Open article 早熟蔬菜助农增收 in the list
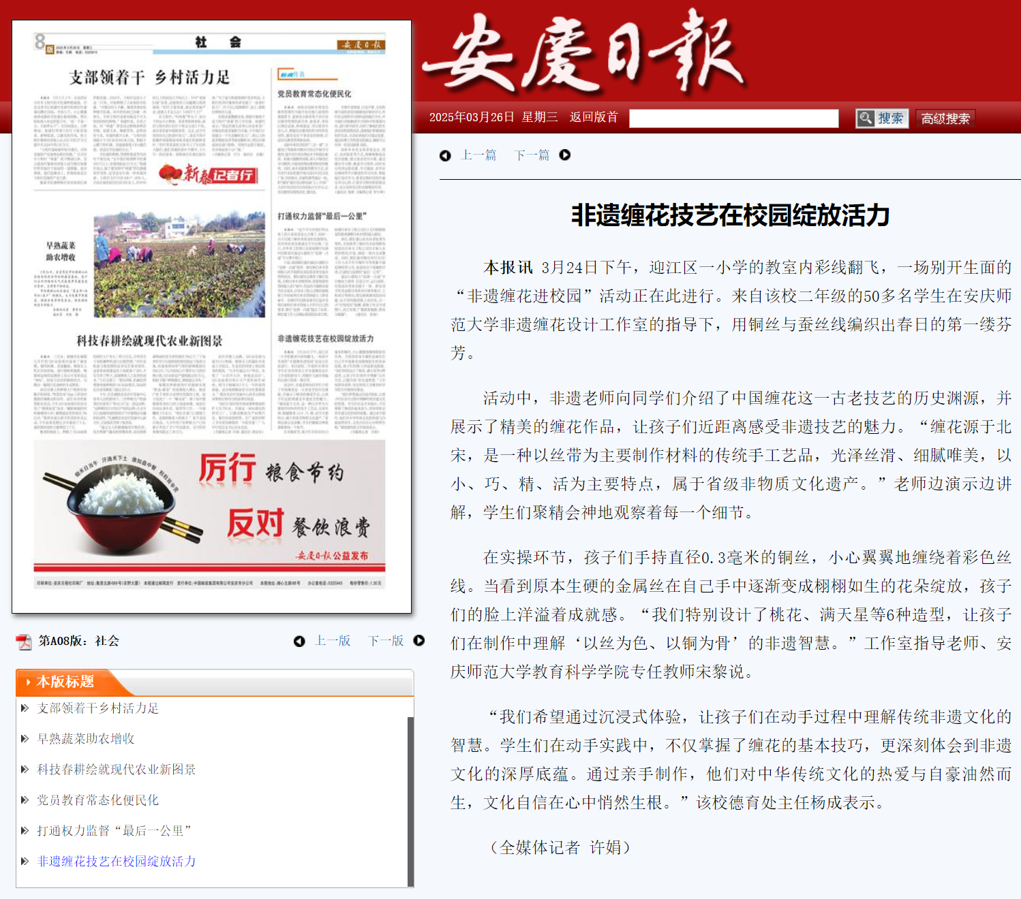The height and width of the screenshot is (899, 1021). tap(86, 739)
